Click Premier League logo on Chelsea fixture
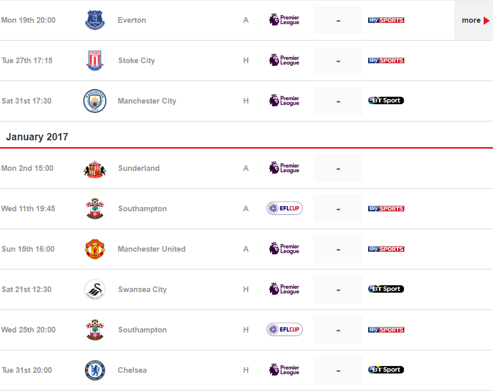The image size is (493, 392). (284, 370)
